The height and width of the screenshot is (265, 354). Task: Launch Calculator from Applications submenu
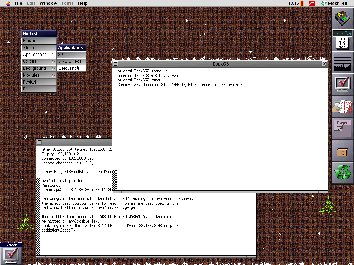[71, 68]
